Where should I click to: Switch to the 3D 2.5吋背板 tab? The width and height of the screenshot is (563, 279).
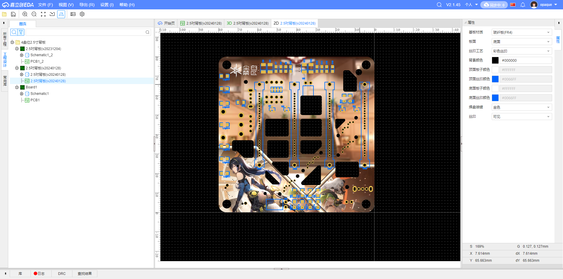(x=248, y=23)
